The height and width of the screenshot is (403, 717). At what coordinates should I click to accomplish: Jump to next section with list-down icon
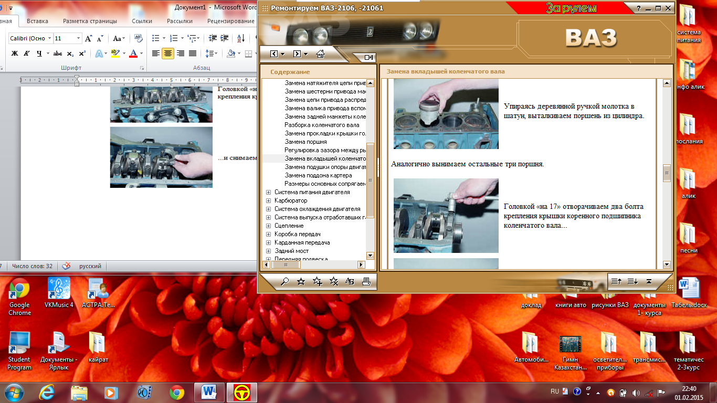[x=632, y=282]
